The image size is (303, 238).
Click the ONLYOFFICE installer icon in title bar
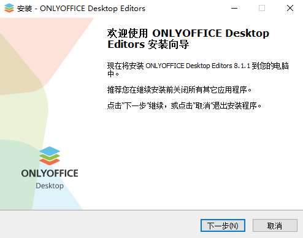pos(9,8)
